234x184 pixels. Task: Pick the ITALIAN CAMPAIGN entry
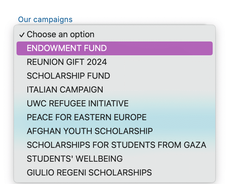[65, 90]
